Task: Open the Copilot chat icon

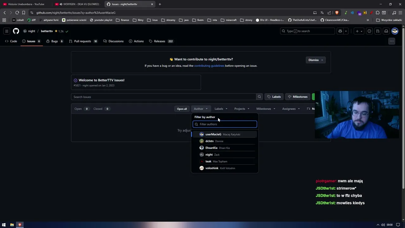Action: pos(340,31)
